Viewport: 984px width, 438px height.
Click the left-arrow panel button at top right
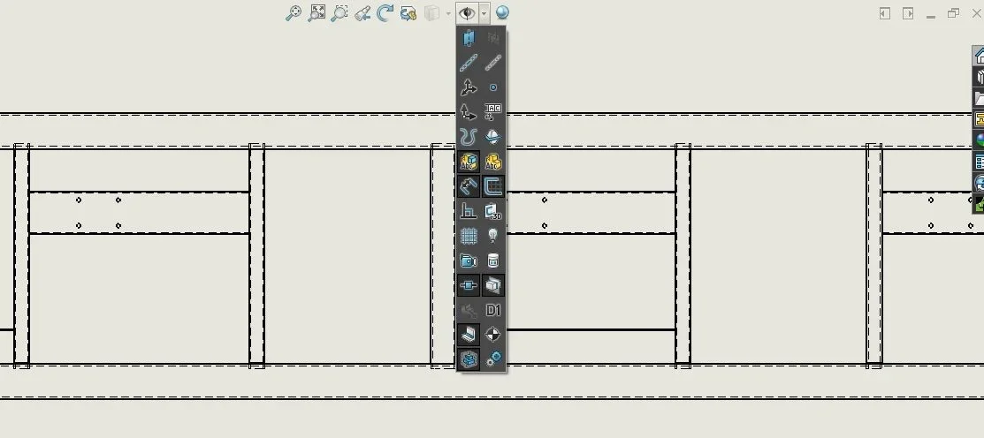[885, 13]
